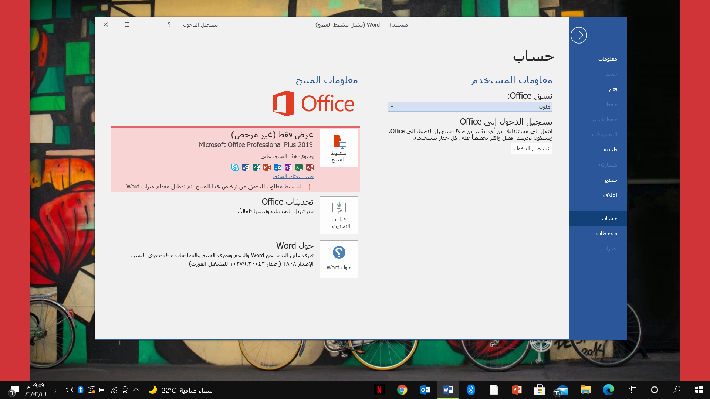The width and height of the screenshot is (710, 399).
Task: Click the blank document icon on taskbar
Action: tap(494, 390)
